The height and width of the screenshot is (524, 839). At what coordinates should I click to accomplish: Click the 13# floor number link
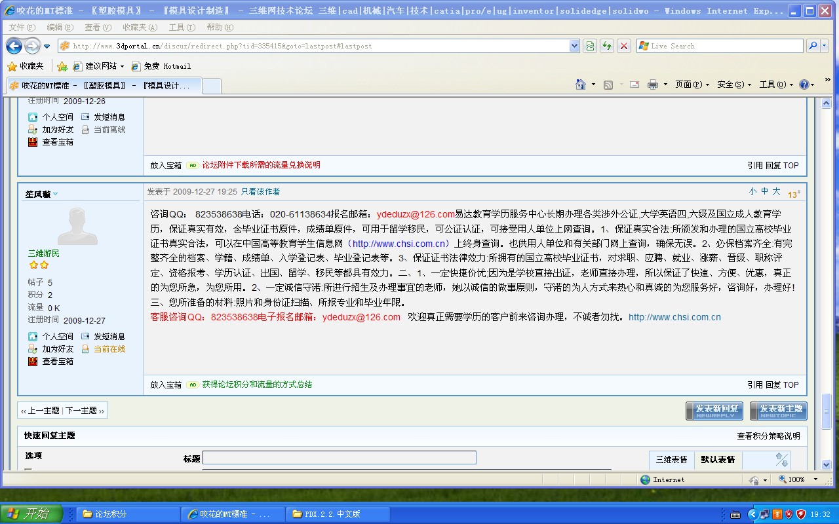point(794,194)
